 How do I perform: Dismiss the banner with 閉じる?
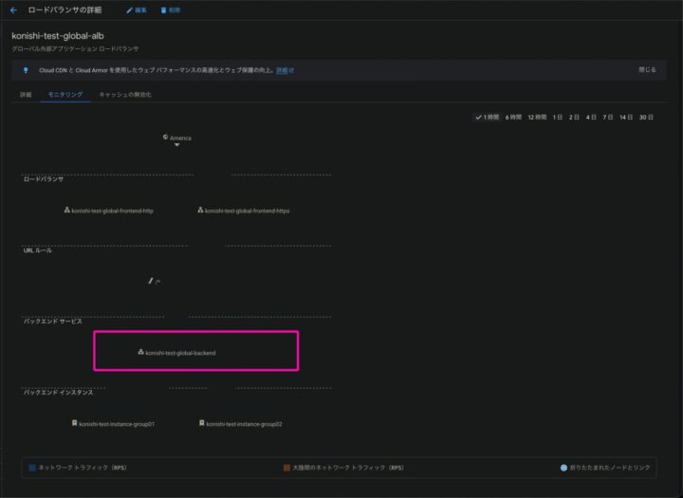(647, 69)
